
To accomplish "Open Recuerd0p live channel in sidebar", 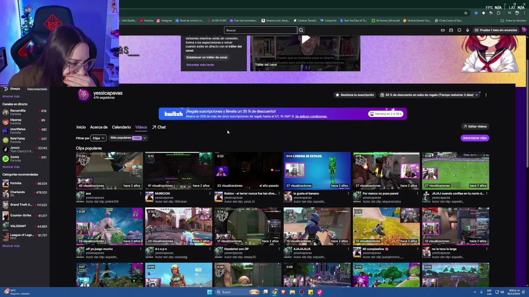I will pyautogui.click(x=25, y=112).
